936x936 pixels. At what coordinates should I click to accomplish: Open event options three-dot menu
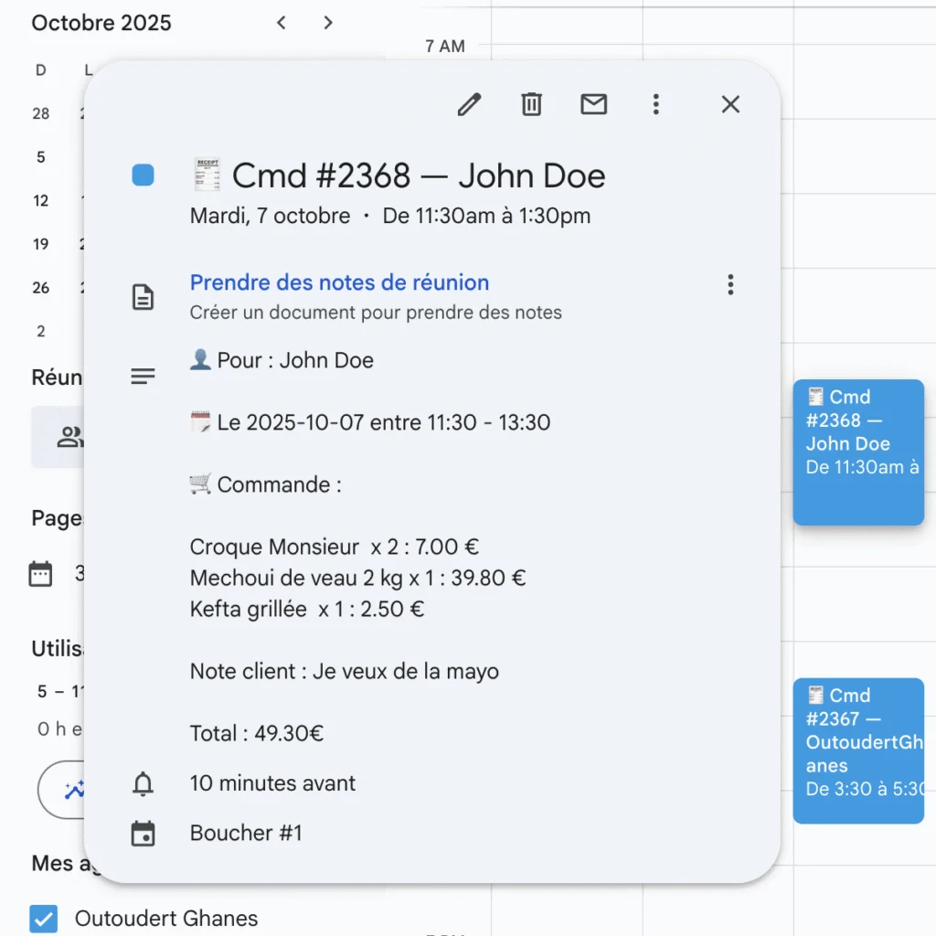[655, 105]
